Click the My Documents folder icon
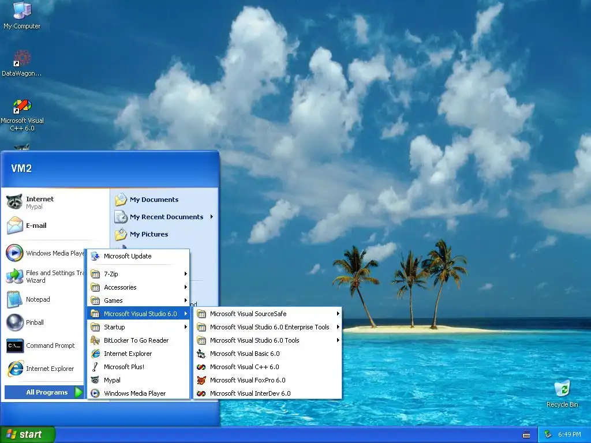591x443 pixels. point(121,199)
